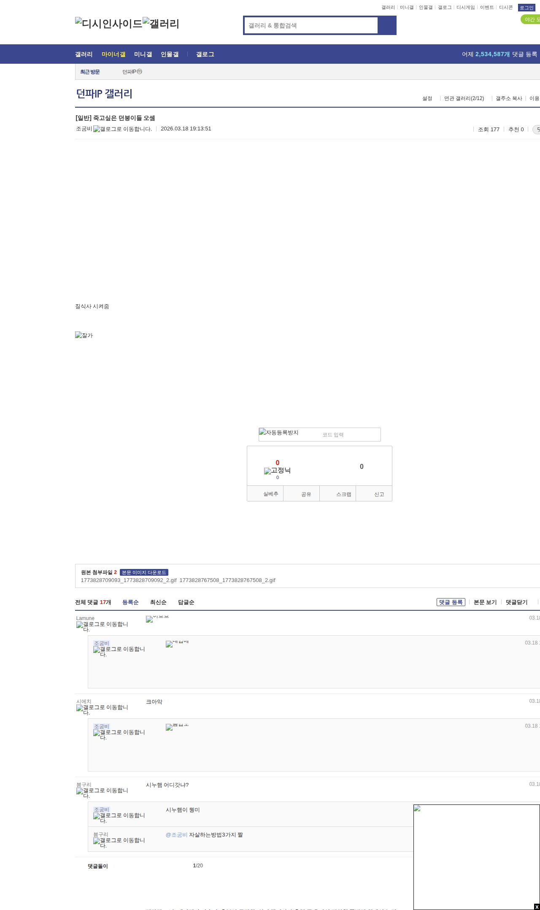This screenshot has height=910, width=540.
Task: Click the 댓글 등록 button
Action: [x=451, y=602]
